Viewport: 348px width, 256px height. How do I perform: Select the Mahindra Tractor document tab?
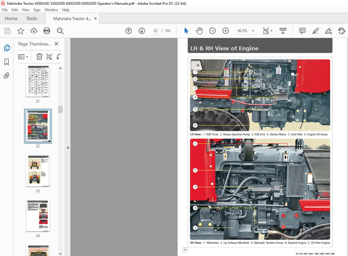[x=72, y=19]
